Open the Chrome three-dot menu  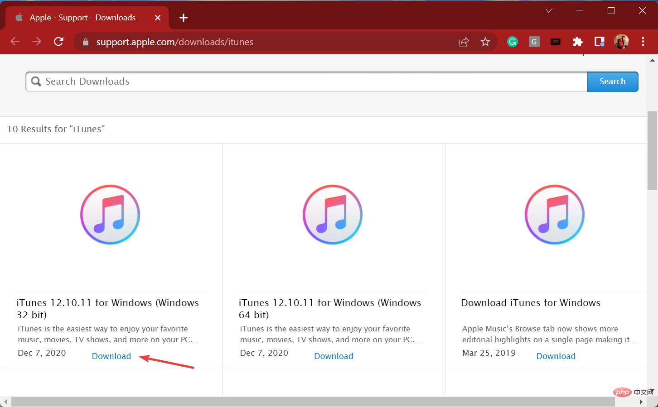pyautogui.click(x=643, y=42)
